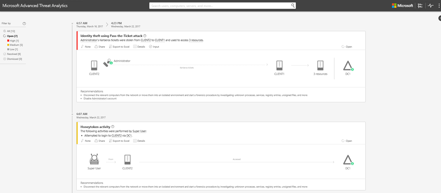Filter by Medium [5] severity
Image resolution: width=441 pixels, height=193 pixels.
15,45
